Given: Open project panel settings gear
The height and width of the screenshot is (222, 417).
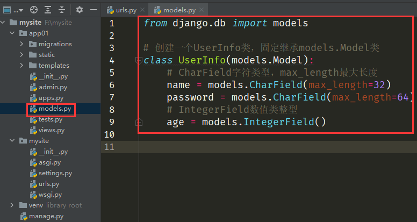Looking at the screenshot, I should tap(80, 10).
